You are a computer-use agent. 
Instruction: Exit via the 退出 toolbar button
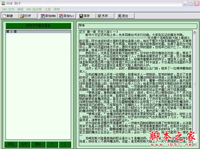125,16
